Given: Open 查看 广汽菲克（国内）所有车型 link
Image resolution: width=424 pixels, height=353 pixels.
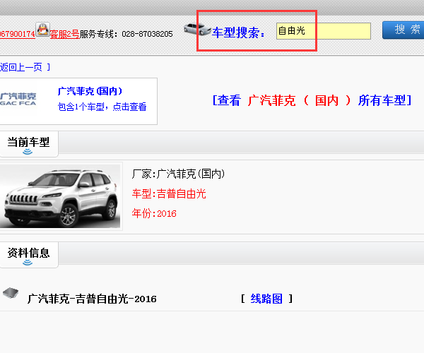Looking at the screenshot, I should click(312, 100).
